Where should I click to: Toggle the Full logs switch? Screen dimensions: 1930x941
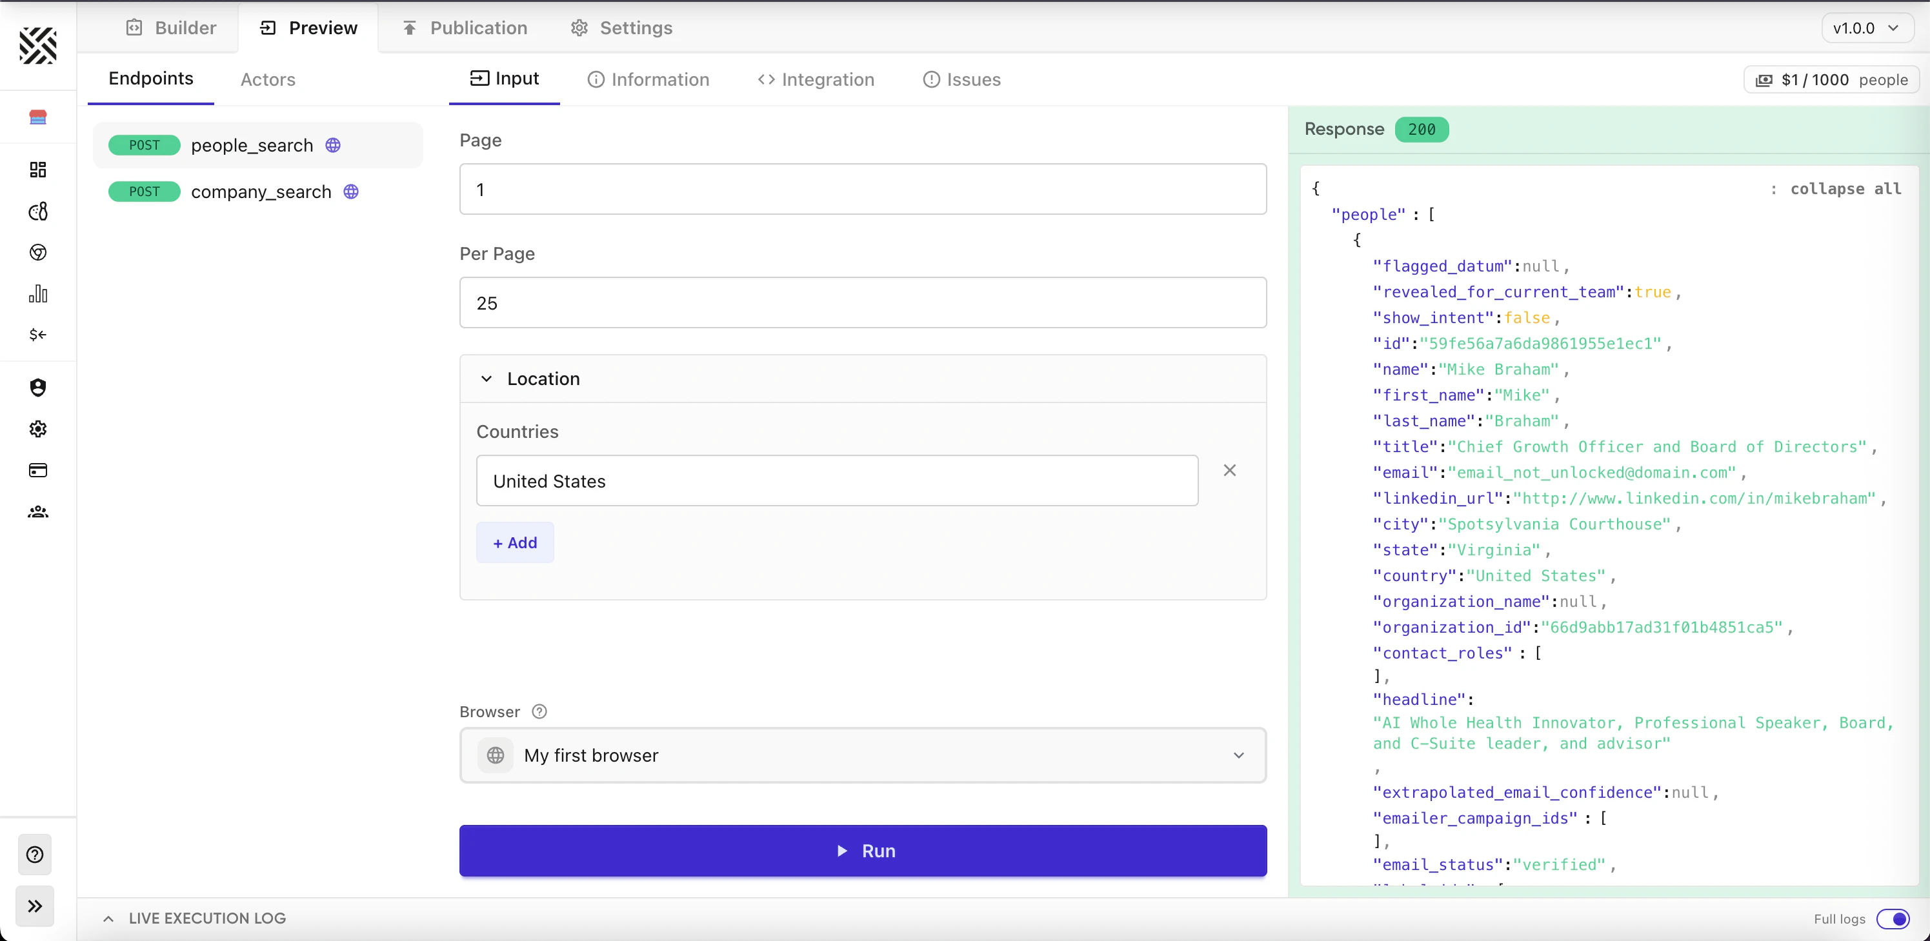point(1893,918)
